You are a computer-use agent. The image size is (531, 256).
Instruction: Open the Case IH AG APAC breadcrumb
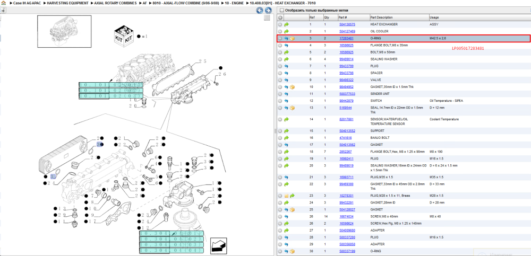(x=27, y=3)
